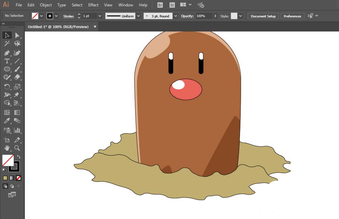Expand the stroke weight dropdown

pos(100,16)
